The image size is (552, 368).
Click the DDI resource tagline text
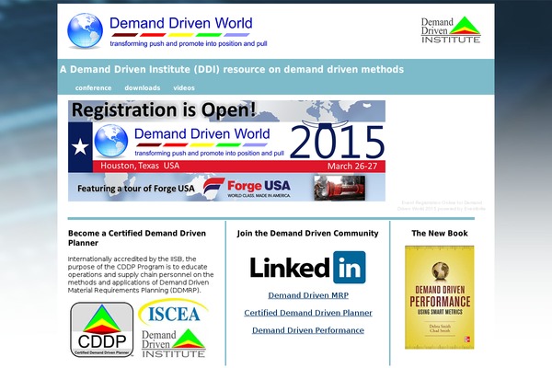click(x=232, y=69)
